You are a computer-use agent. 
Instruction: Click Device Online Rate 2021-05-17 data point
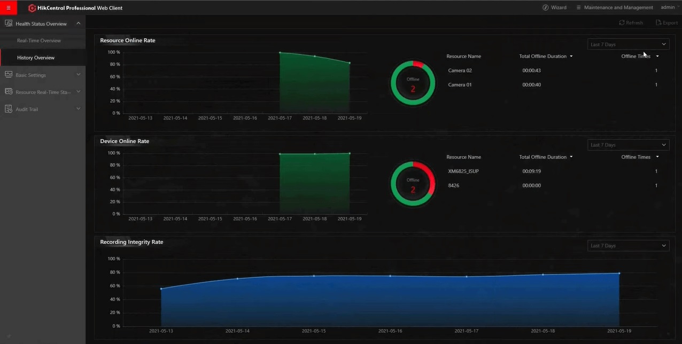click(x=280, y=154)
